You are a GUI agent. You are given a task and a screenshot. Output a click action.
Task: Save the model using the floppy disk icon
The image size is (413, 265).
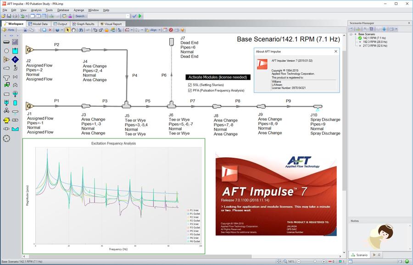coord(9,16)
